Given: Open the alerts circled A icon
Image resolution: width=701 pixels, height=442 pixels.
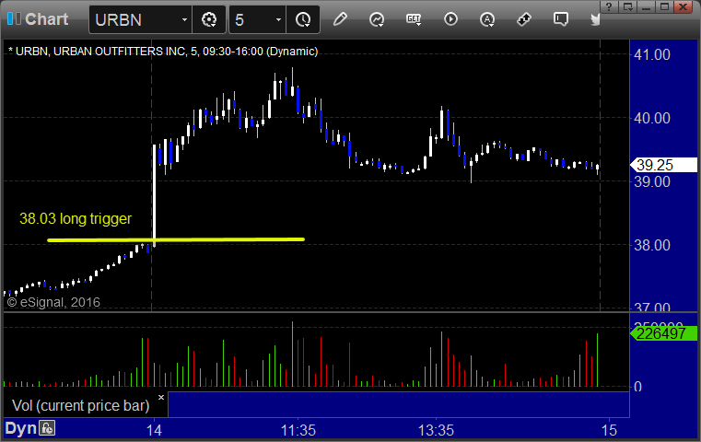Looking at the screenshot, I should pyautogui.click(x=487, y=19).
